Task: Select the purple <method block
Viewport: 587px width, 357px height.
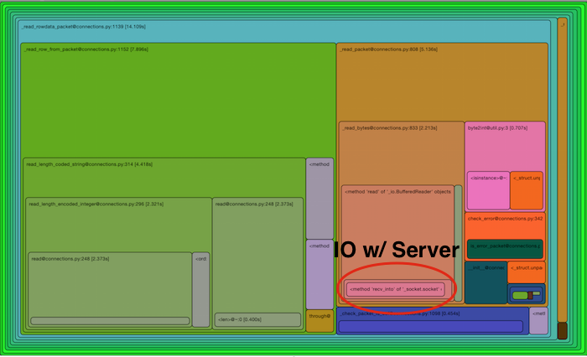Action: pos(319,274)
